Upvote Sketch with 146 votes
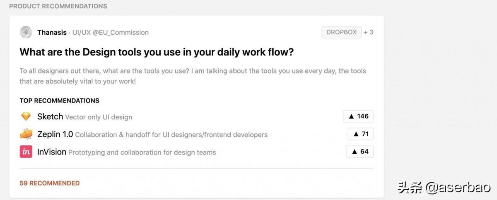497x200 pixels. point(358,117)
